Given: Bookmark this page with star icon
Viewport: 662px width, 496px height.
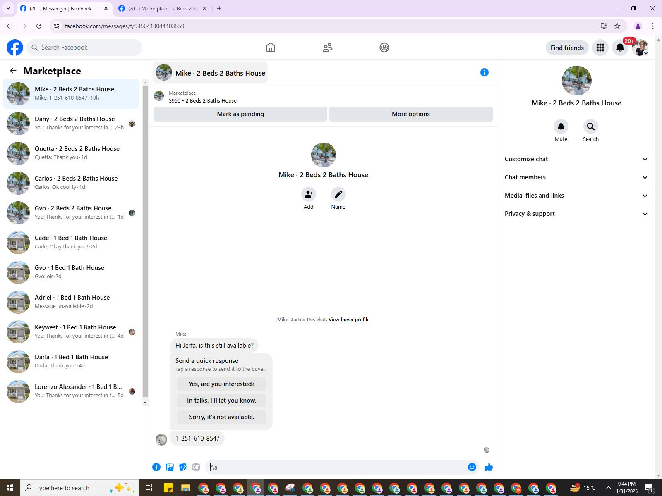Looking at the screenshot, I should pos(617,26).
